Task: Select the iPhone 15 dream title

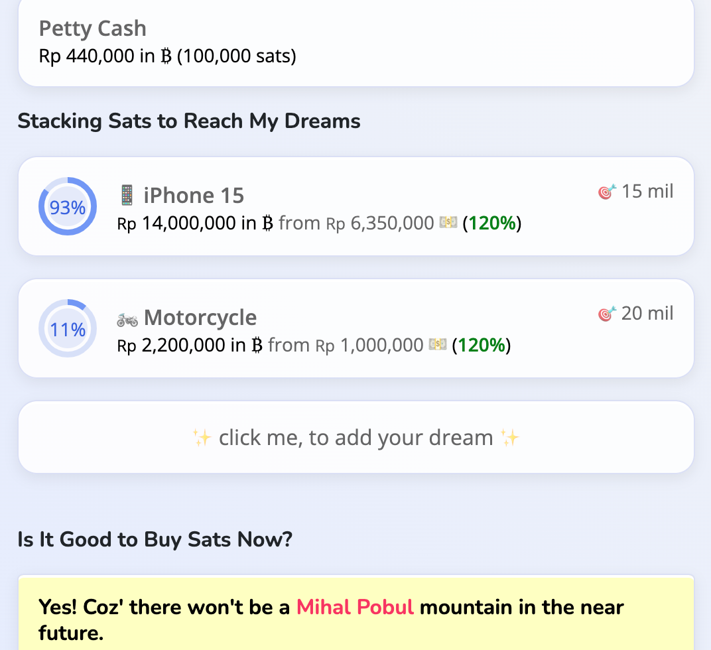Action: coord(194,196)
